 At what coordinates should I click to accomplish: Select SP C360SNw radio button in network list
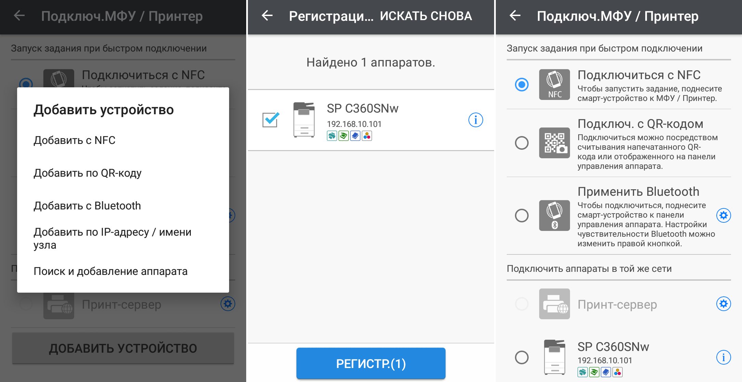521,357
